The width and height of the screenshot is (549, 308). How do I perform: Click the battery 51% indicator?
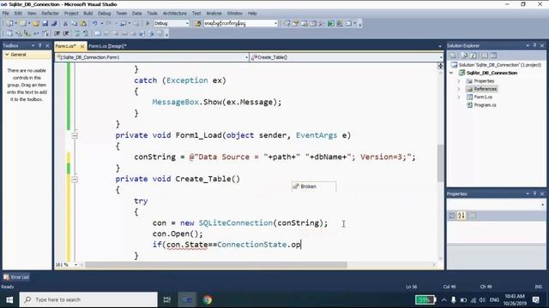[x=425, y=299]
